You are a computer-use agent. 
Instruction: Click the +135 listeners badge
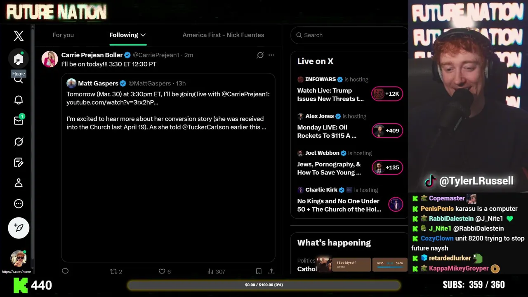click(x=387, y=167)
